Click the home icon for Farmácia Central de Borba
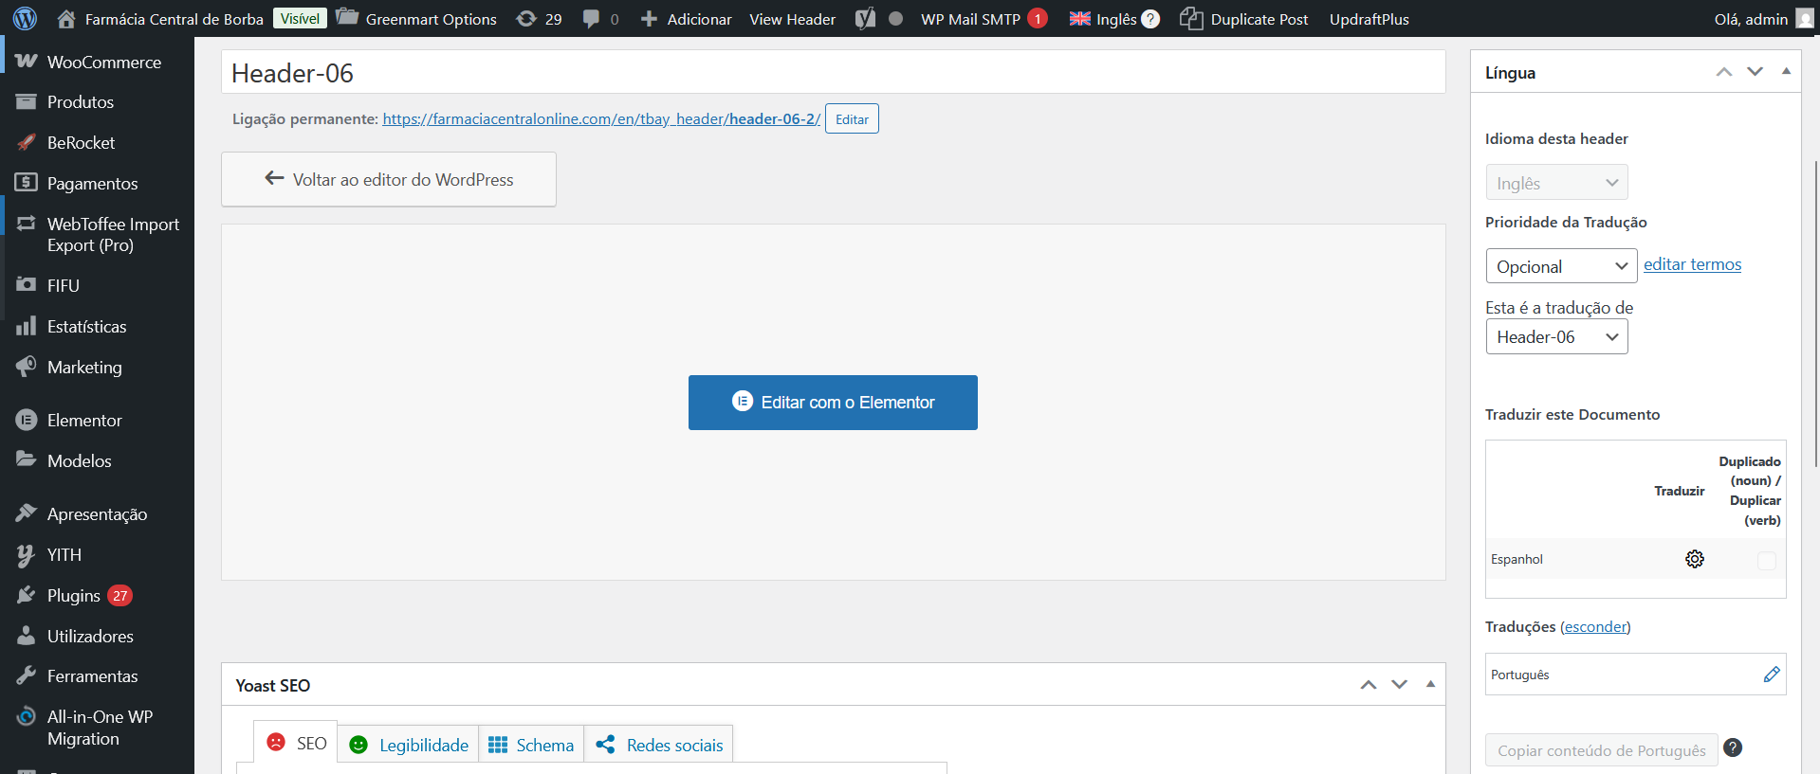The height and width of the screenshot is (774, 1820). (66, 18)
